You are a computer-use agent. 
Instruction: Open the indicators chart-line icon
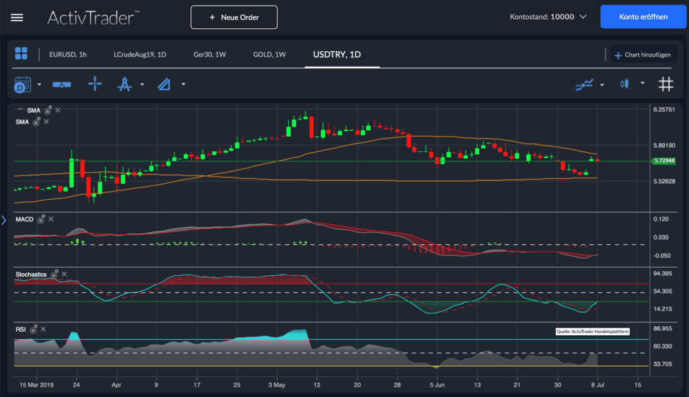point(585,84)
